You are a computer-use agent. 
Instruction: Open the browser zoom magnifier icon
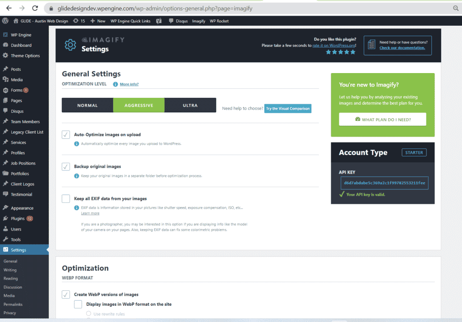[x=456, y=8]
